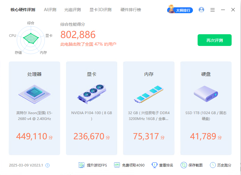
Task: Click the CPU label on the radar chart
Action: [x=12, y=36]
